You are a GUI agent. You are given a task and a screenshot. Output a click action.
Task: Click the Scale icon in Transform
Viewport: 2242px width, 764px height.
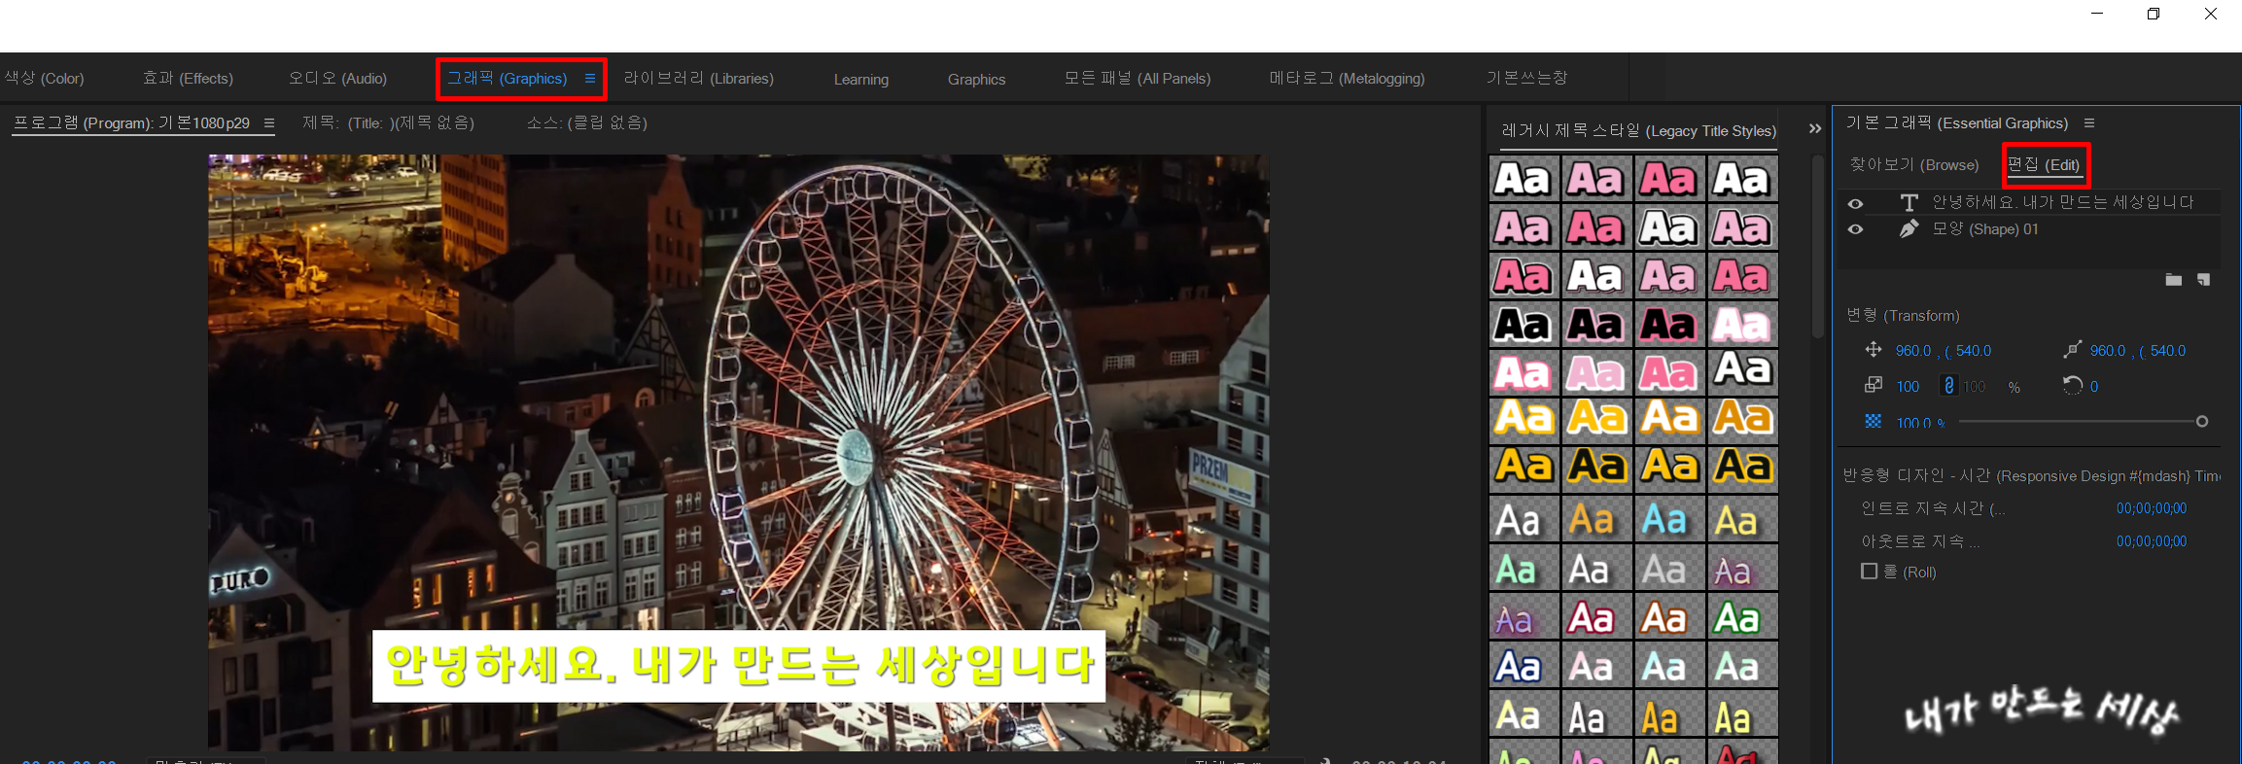pyautogui.click(x=1873, y=386)
